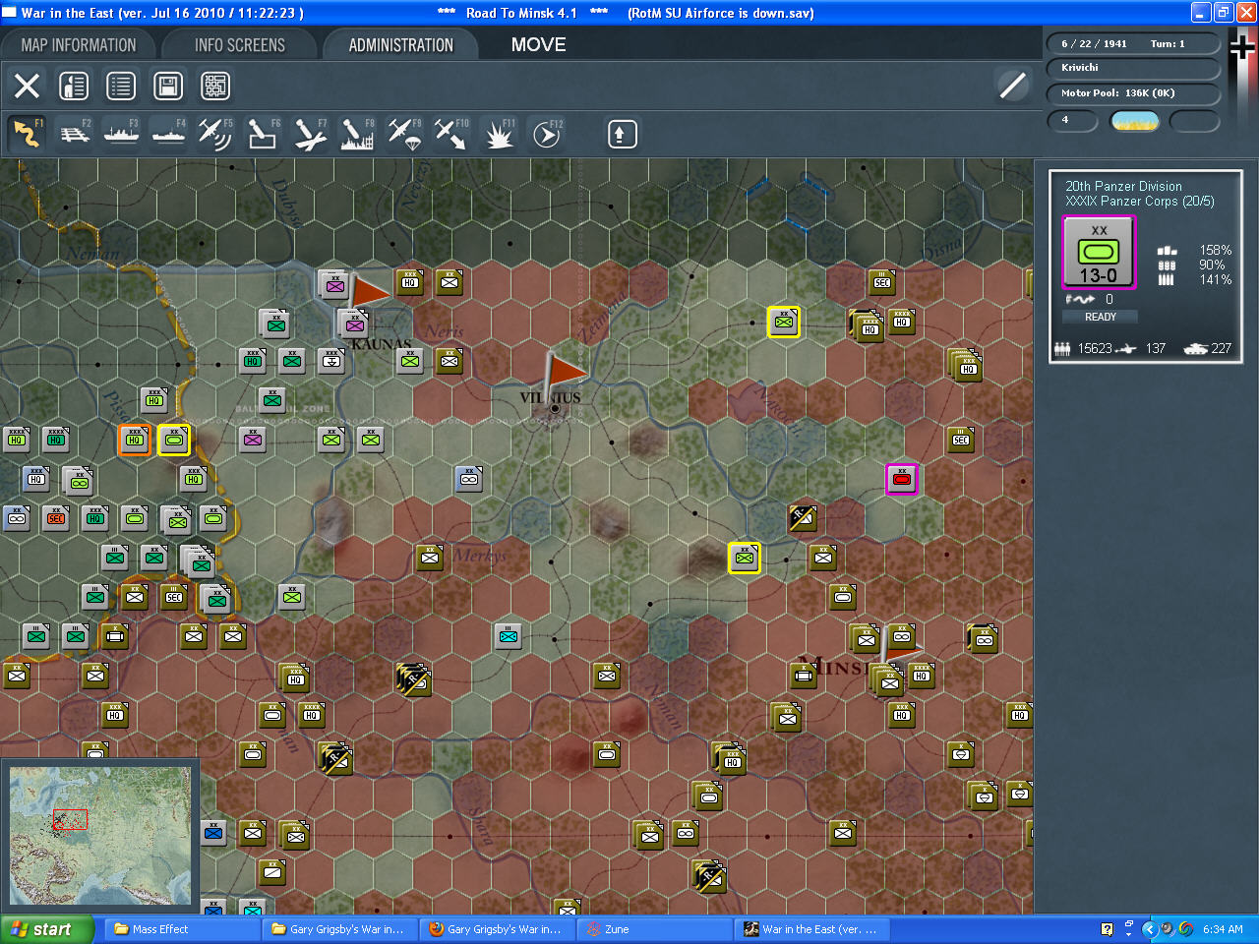Click the 227 tank count
The image size is (1259, 944).
point(1221,348)
